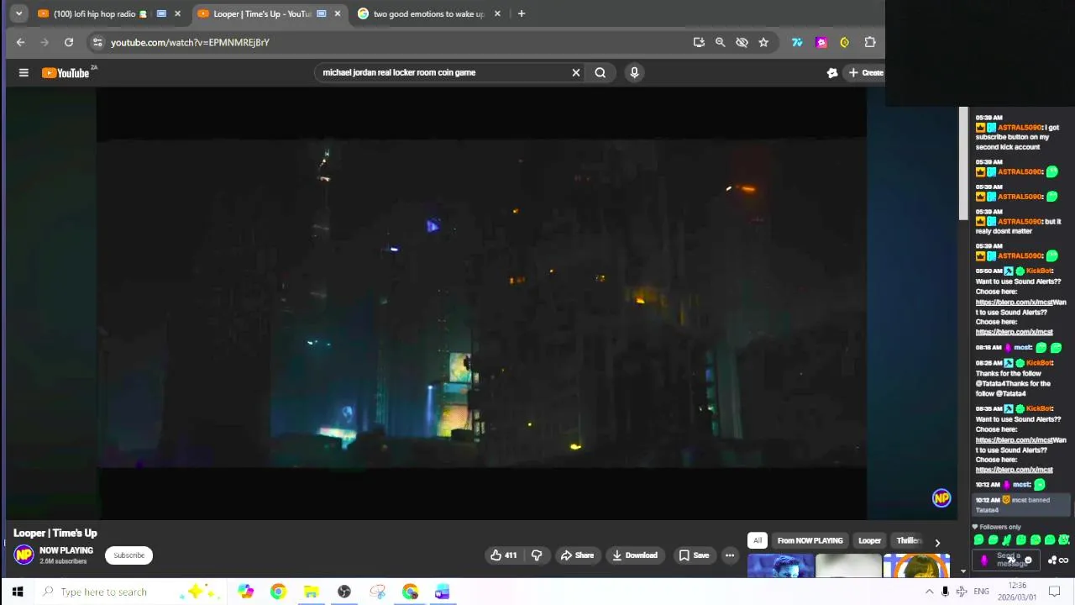Save the video to a playlist
The width and height of the screenshot is (1075, 605).
tap(695, 555)
